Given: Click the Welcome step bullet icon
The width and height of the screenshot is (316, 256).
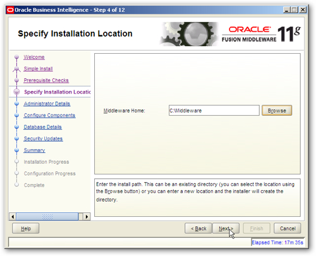Looking at the screenshot, I should [16, 57].
